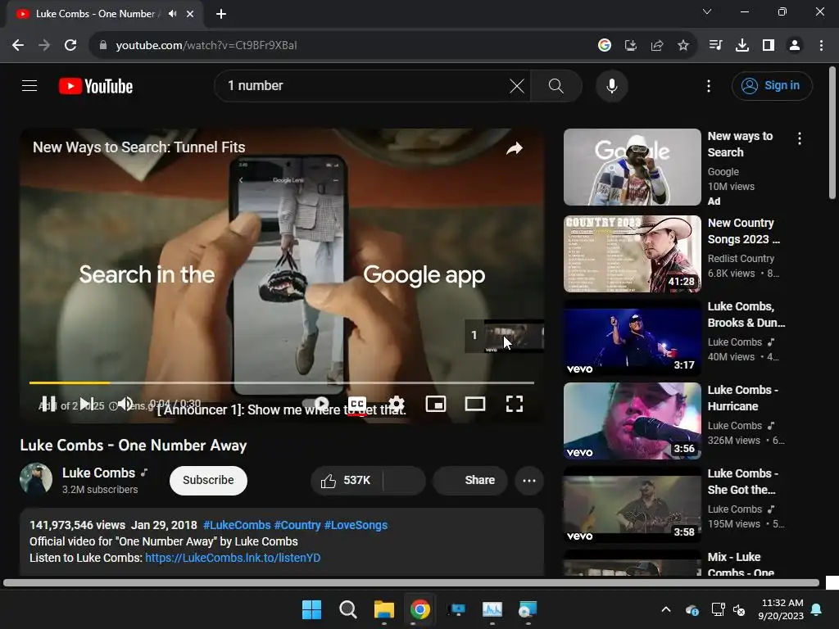Dislike the video
The image size is (839, 629).
coord(405,480)
